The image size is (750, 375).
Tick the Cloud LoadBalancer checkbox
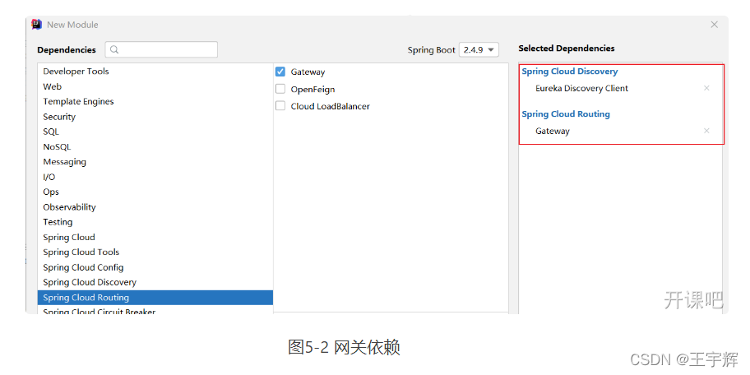(x=280, y=106)
